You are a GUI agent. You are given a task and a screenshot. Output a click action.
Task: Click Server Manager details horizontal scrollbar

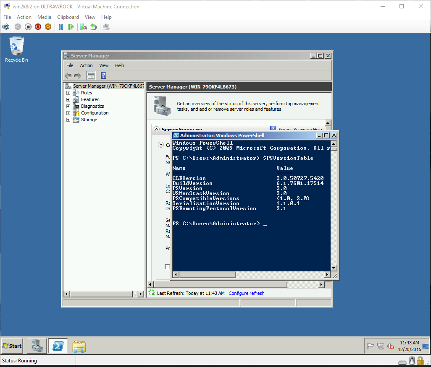(221, 285)
